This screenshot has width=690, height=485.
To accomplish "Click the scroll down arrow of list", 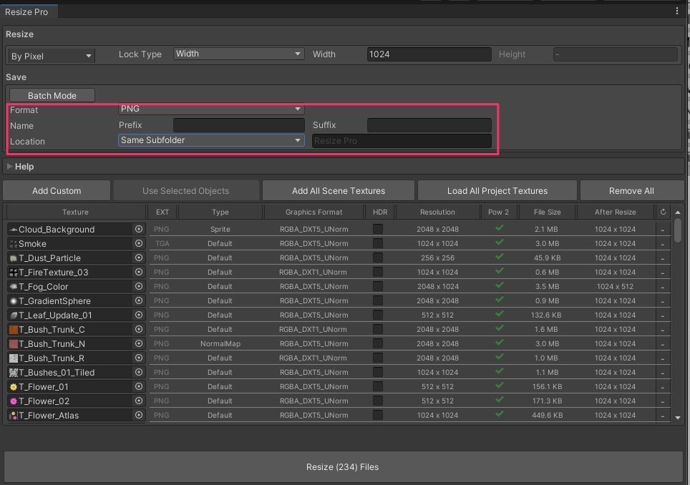I will [678, 418].
